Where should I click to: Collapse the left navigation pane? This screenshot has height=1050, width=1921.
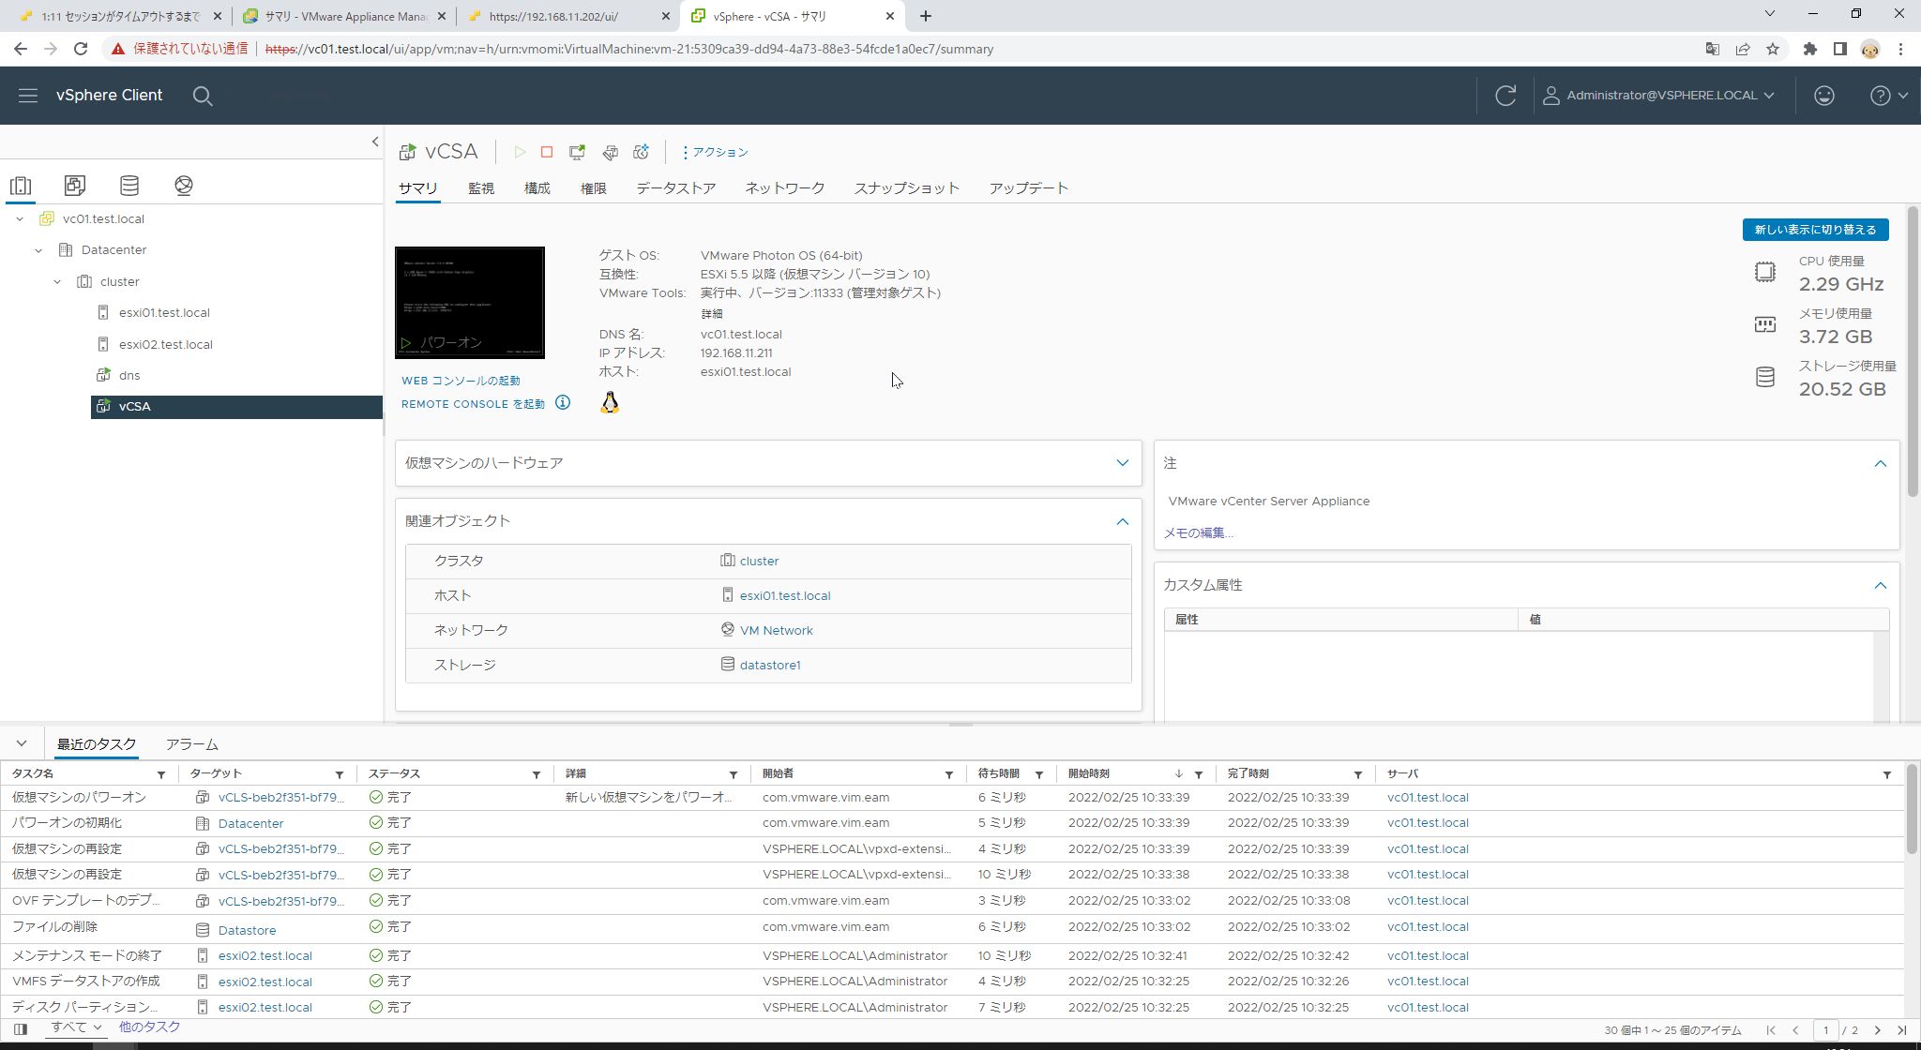tap(375, 142)
